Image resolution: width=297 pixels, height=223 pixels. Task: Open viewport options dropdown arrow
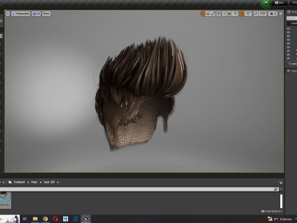pyautogui.click(x=8, y=14)
